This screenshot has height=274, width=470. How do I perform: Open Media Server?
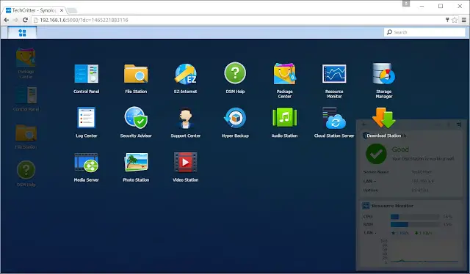click(x=87, y=167)
